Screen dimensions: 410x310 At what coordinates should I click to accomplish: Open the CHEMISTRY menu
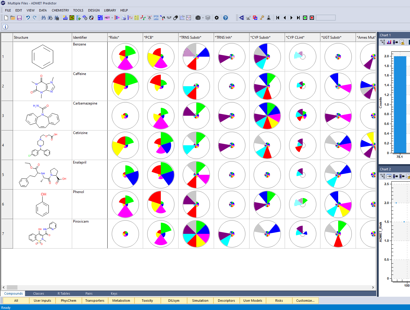[x=60, y=10]
